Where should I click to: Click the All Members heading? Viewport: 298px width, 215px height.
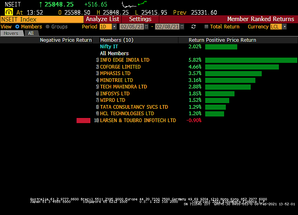[x=114, y=54]
